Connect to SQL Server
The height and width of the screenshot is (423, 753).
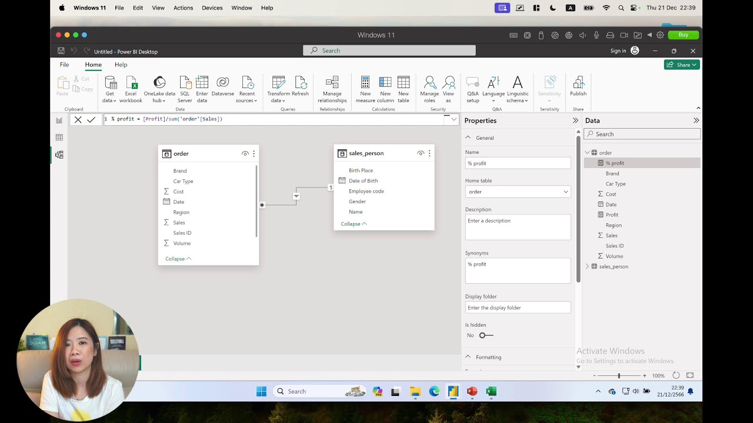(x=185, y=89)
